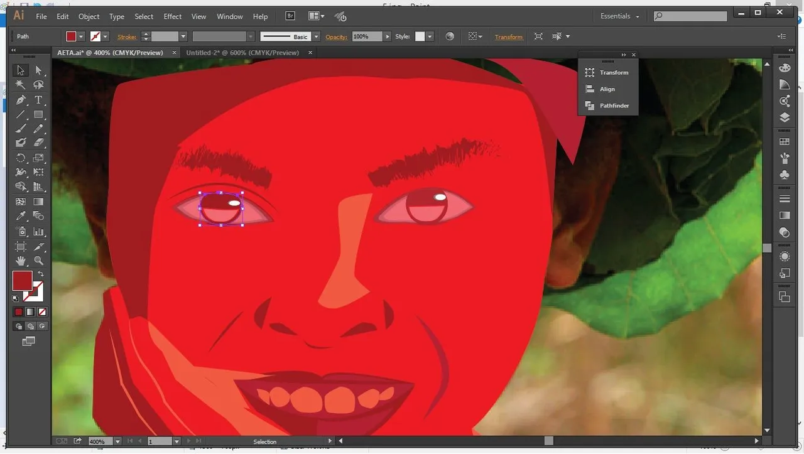Toggle isolate selected object icon
The image size is (804, 454).
[538, 36]
